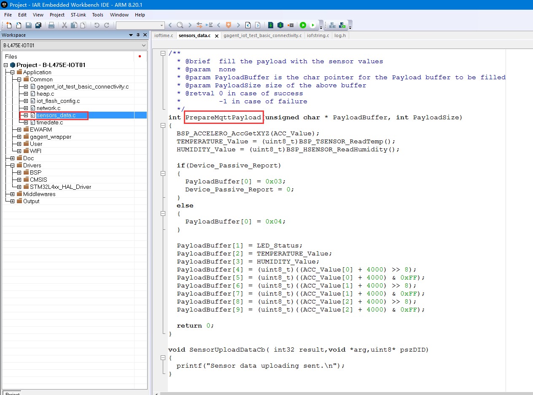Collapse the fold marker beside if(Device_Passive_Report)

[163, 173]
